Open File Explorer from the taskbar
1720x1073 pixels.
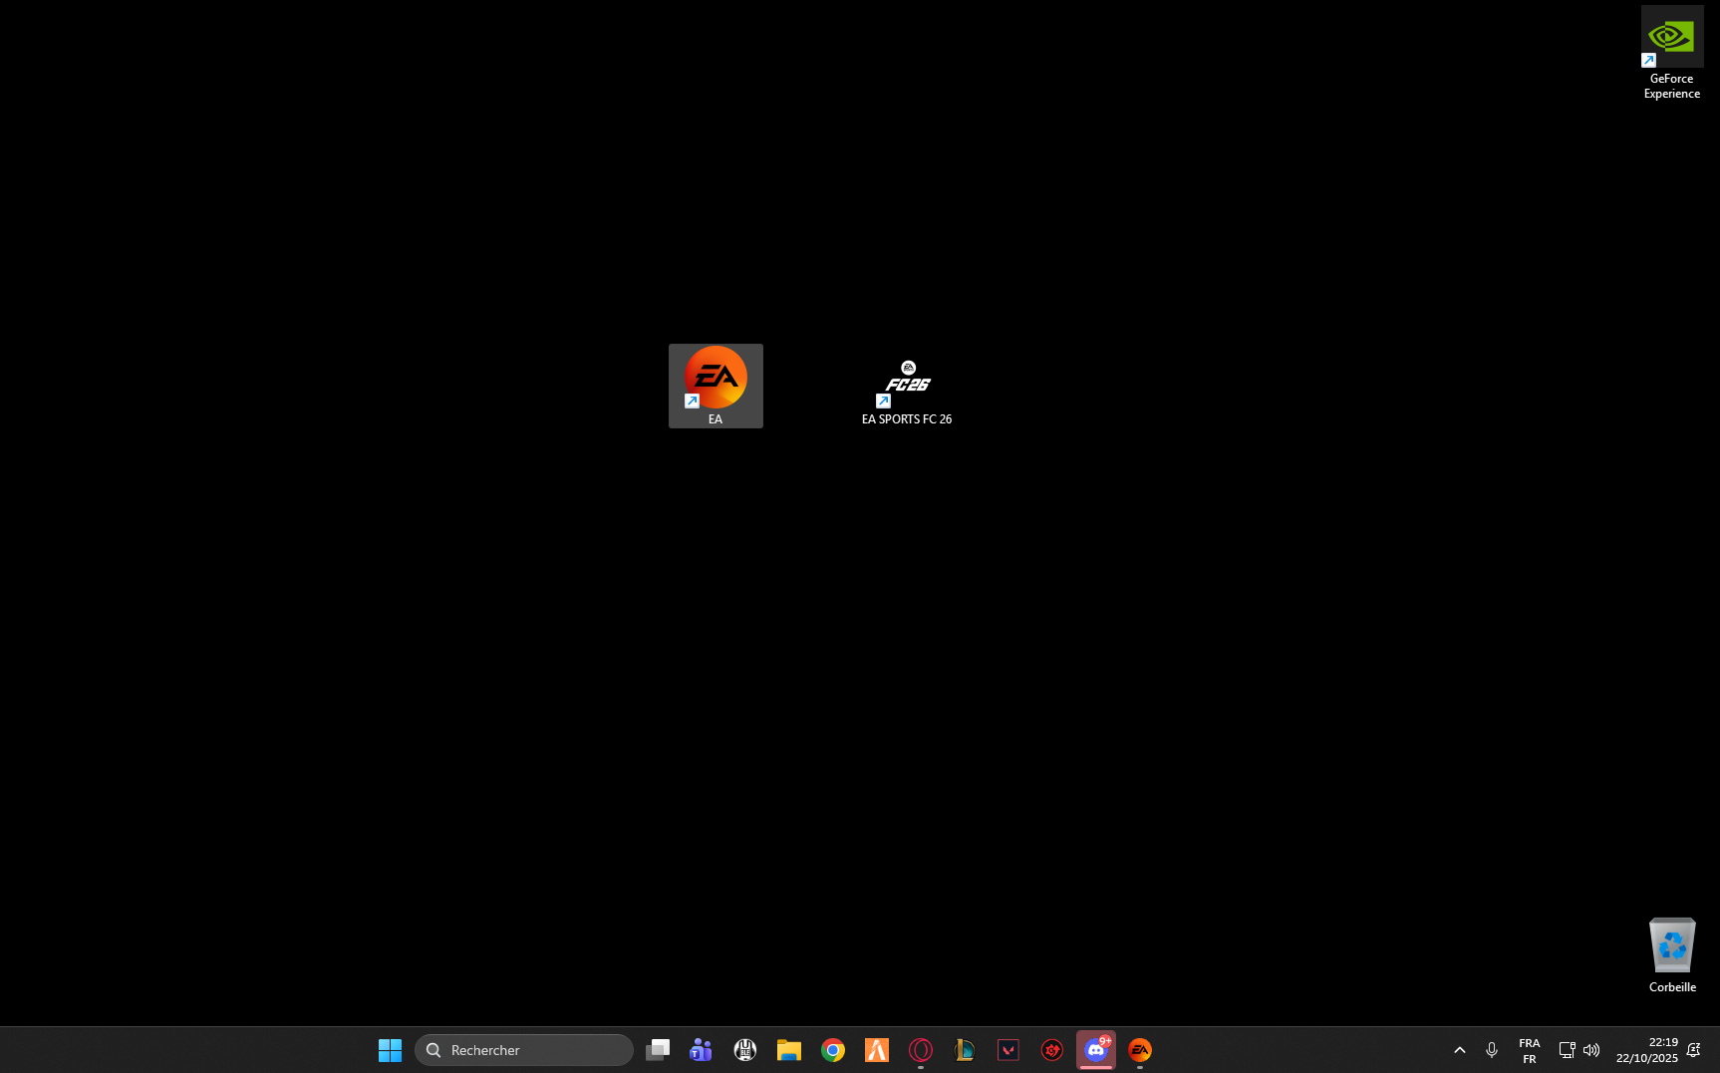click(x=789, y=1050)
